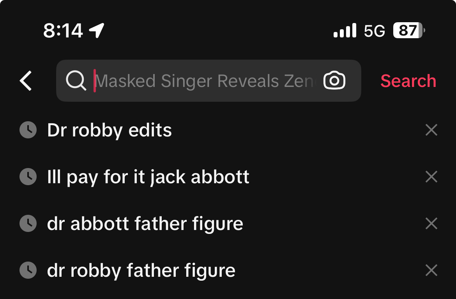Delete "Ill pay for it jack abbott" entry

point(431,177)
